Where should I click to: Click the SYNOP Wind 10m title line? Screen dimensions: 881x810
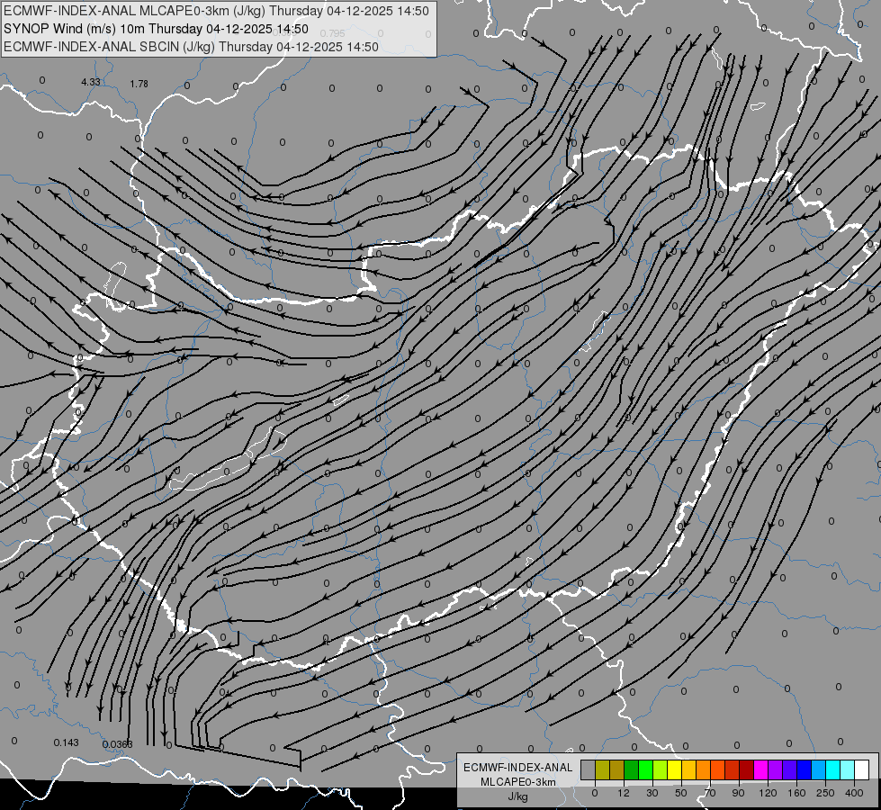click(156, 29)
